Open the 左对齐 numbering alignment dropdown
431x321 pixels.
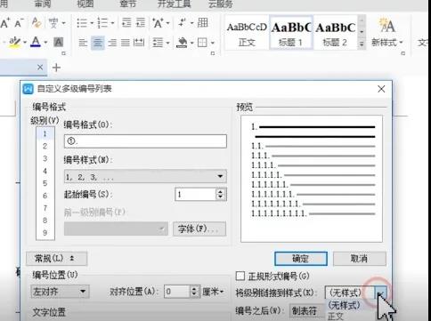click(x=60, y=292)
